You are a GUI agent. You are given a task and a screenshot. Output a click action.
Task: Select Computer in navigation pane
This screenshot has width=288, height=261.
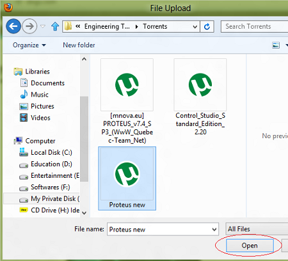(40, 141)
